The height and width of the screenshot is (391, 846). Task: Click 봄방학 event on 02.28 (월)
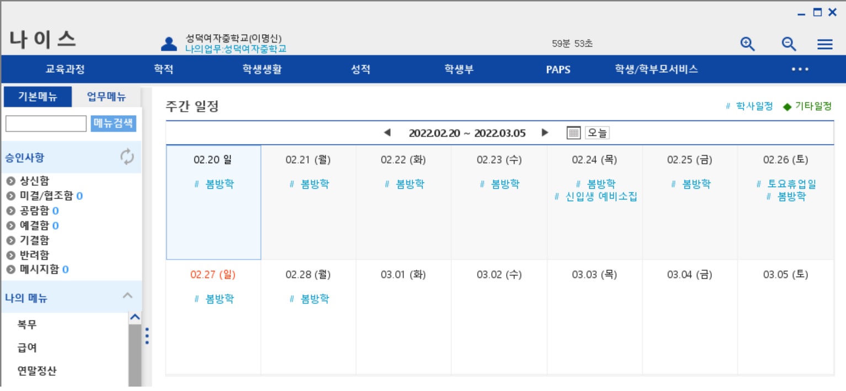point(315,299)
